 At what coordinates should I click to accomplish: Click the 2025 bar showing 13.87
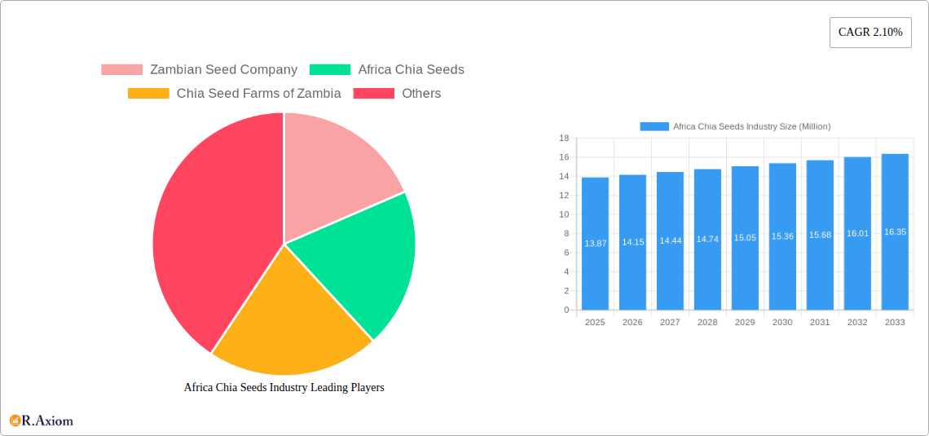[595, 244]
